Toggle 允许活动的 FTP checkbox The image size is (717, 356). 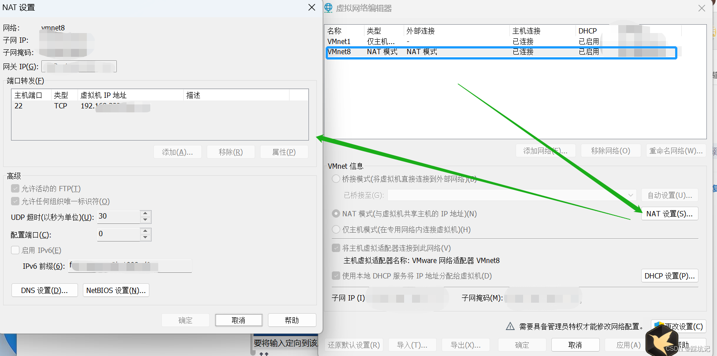[15, 189]
